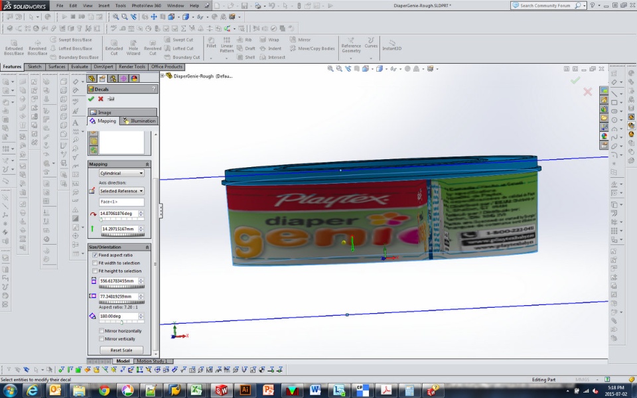Open Adobe Illustrator from taskbar

pos(245,390)
